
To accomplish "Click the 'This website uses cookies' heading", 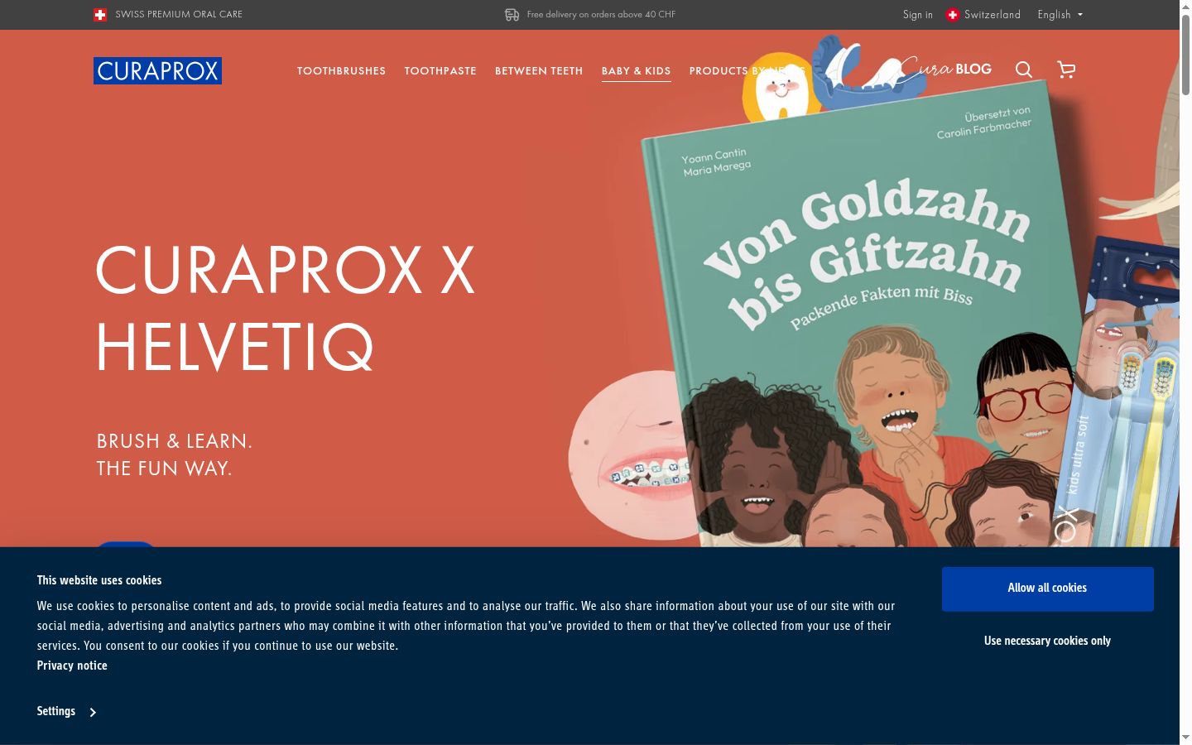I will 99,580.
